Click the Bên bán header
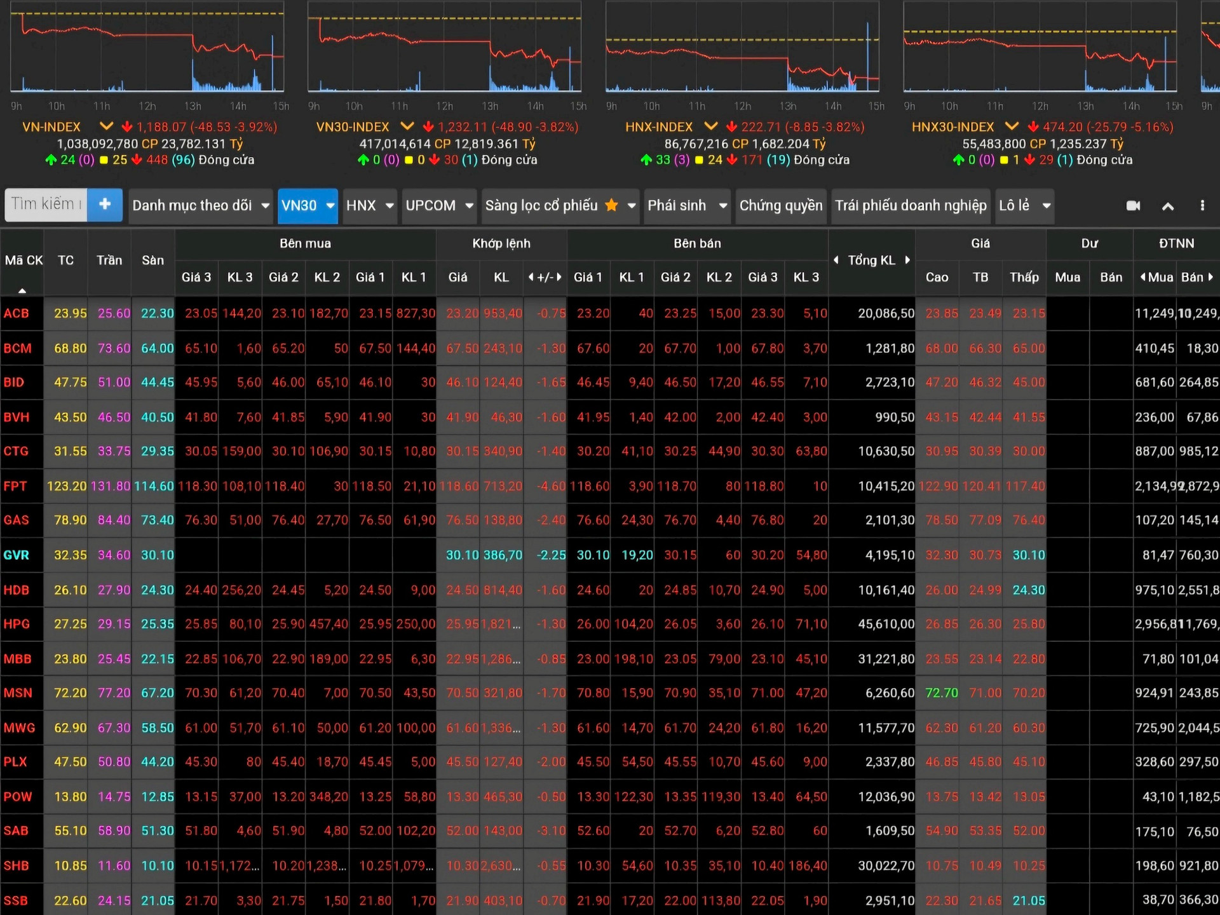Screen dimensions: 1220x915 697,243
